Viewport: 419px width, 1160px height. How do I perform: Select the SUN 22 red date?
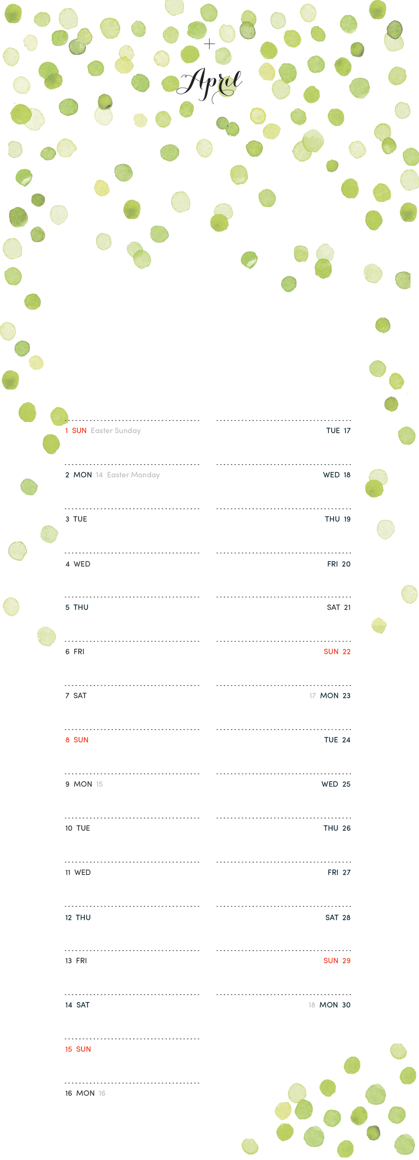click(337, 652)
